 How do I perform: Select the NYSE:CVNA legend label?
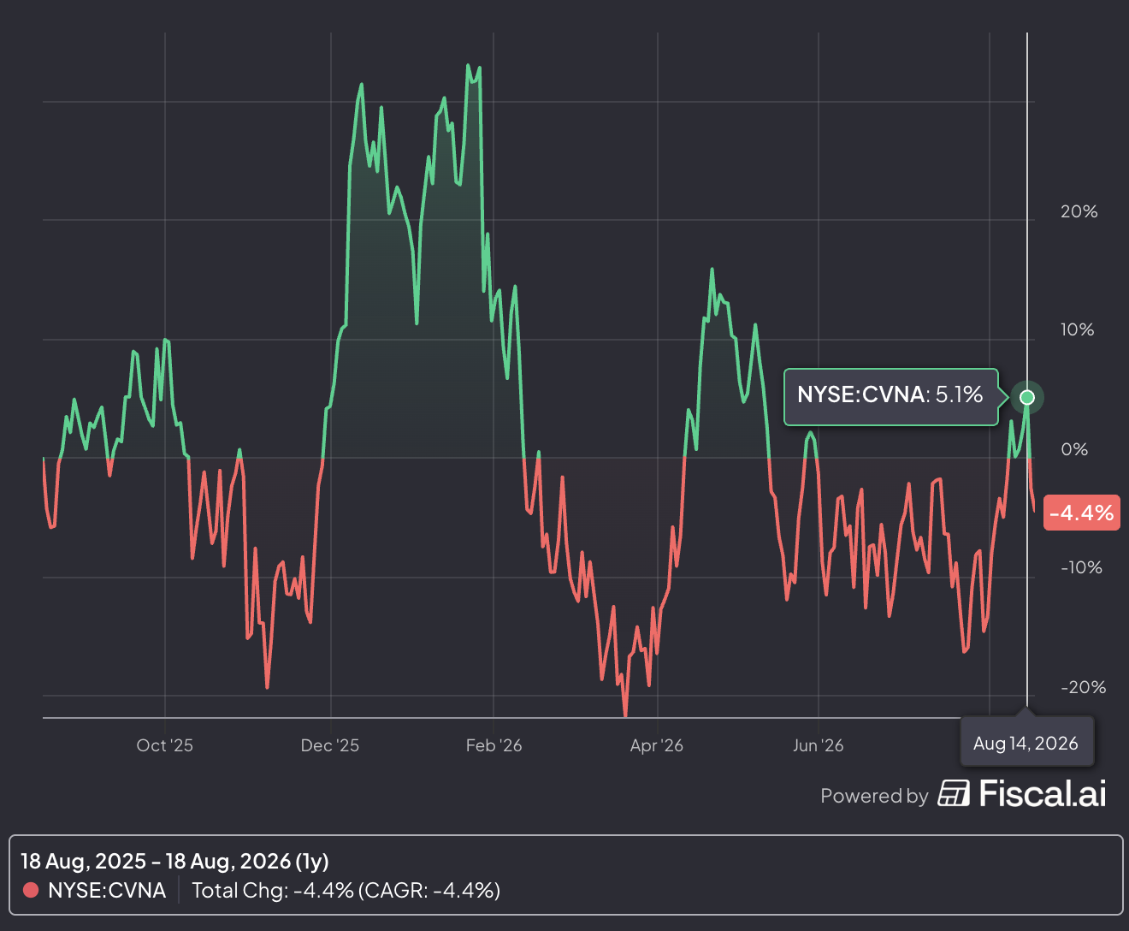(107, 890)
